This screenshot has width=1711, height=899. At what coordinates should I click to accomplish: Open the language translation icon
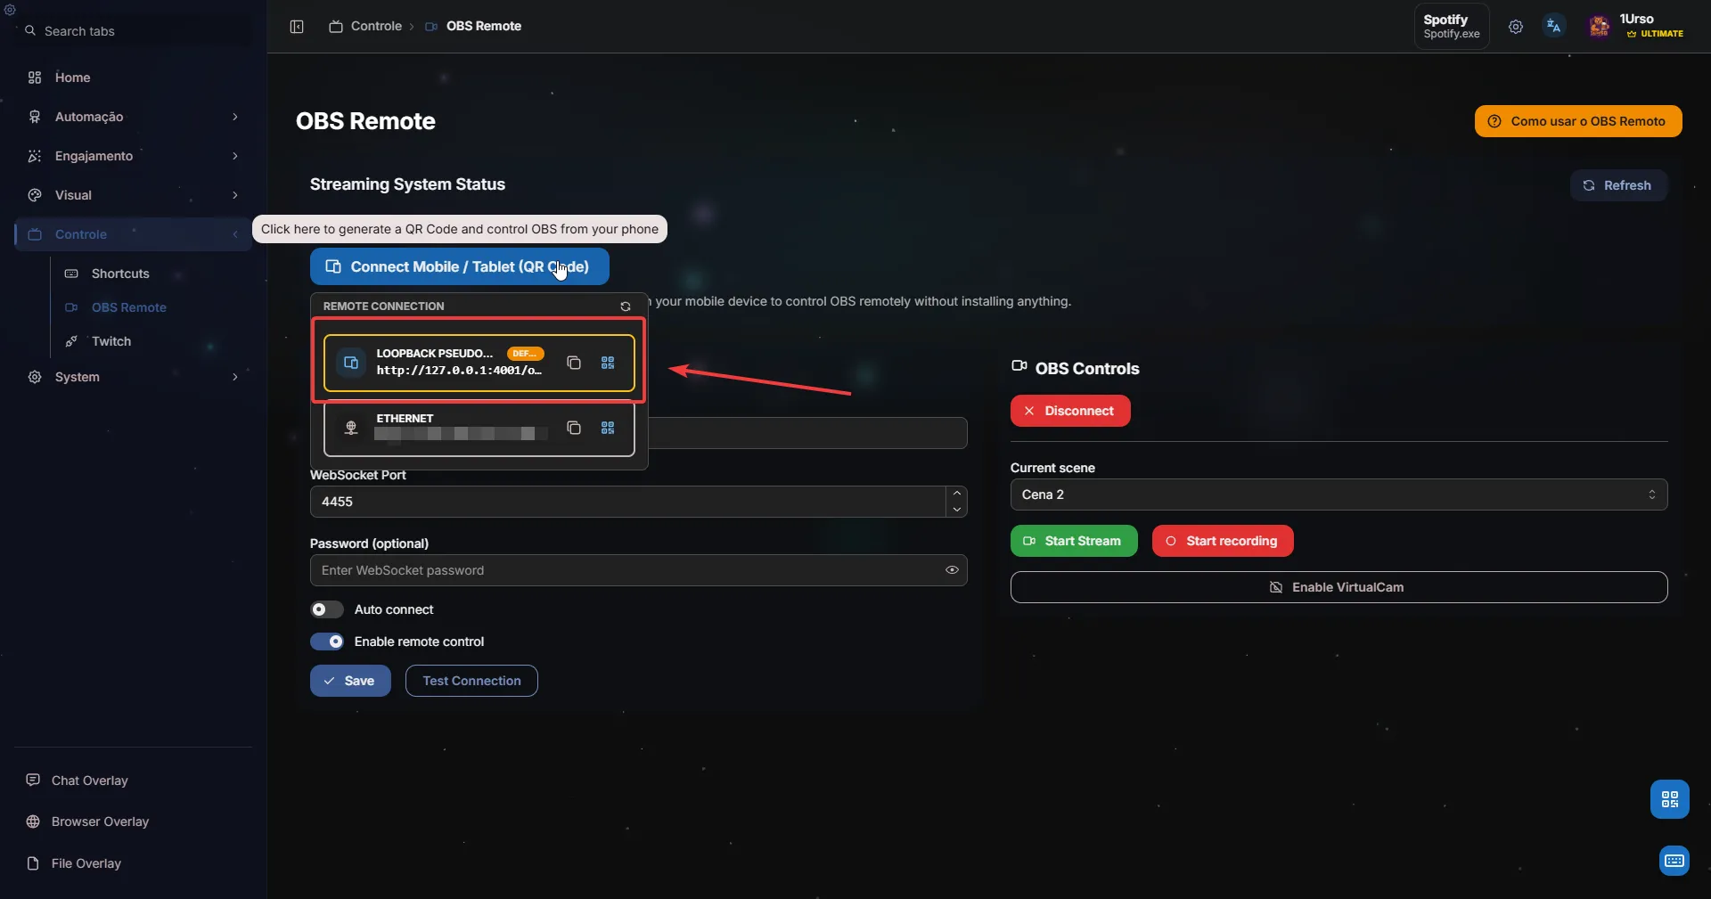coord(1553,27)
